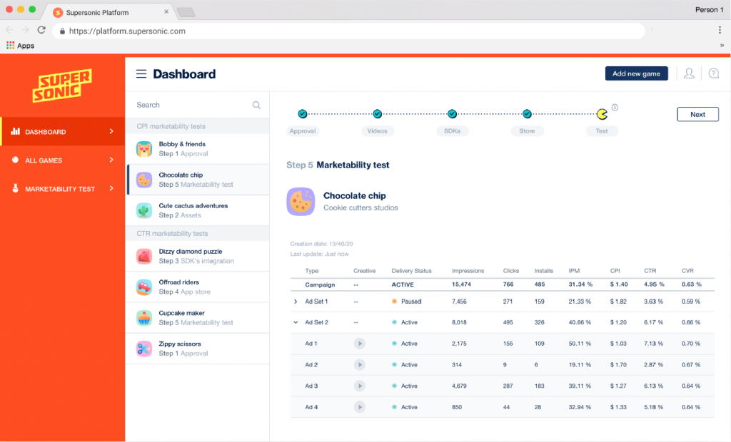Collapse the Ad Set 2 row

click(296, 322)
